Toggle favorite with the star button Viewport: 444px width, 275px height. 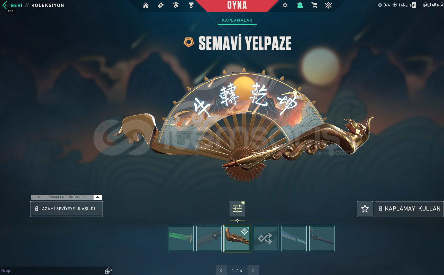point(365,209)
